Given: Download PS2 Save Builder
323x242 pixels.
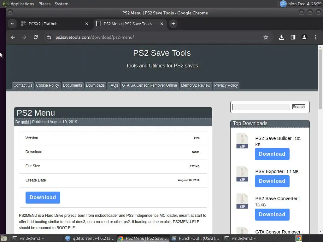Looking at the screenshot, I should coord(272,154).
